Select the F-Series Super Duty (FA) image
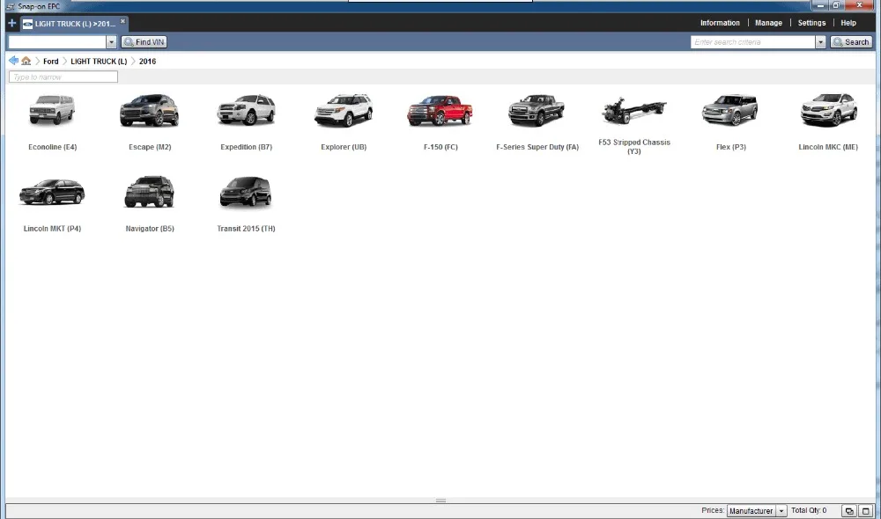Image resolution: width=881 pixels, height=519 pixels. click(537, 110)
